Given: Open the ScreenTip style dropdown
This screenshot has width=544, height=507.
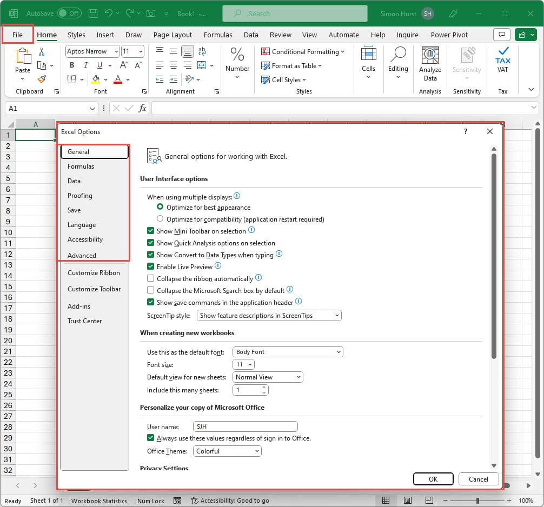Looking at the screenshot, I should [x=269, y=315].
